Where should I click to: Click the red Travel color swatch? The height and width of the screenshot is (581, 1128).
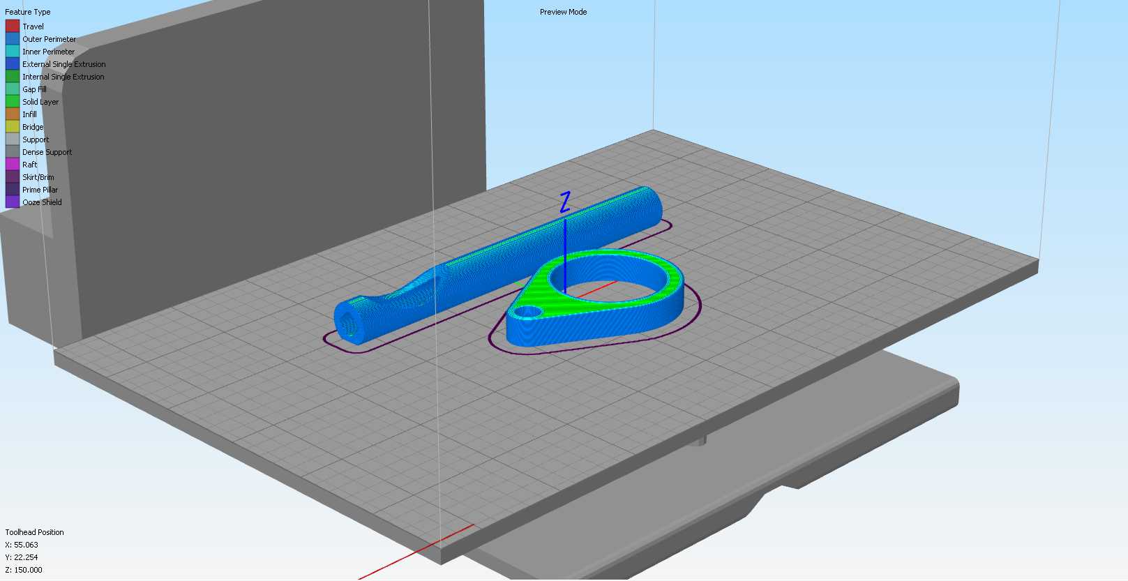(13, 27)
